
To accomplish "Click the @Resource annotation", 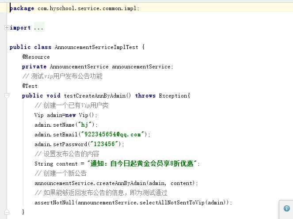I will click(36, 57).
